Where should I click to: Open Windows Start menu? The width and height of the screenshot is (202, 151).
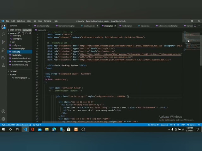3,129
